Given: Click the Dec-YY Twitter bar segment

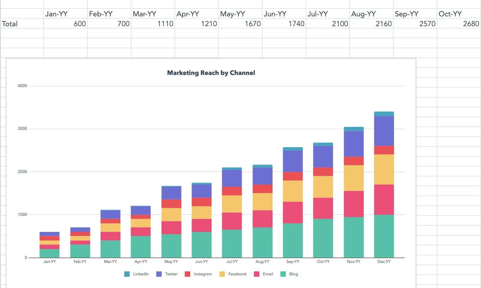Looking at the screenshot, I should tap(384, 131).
